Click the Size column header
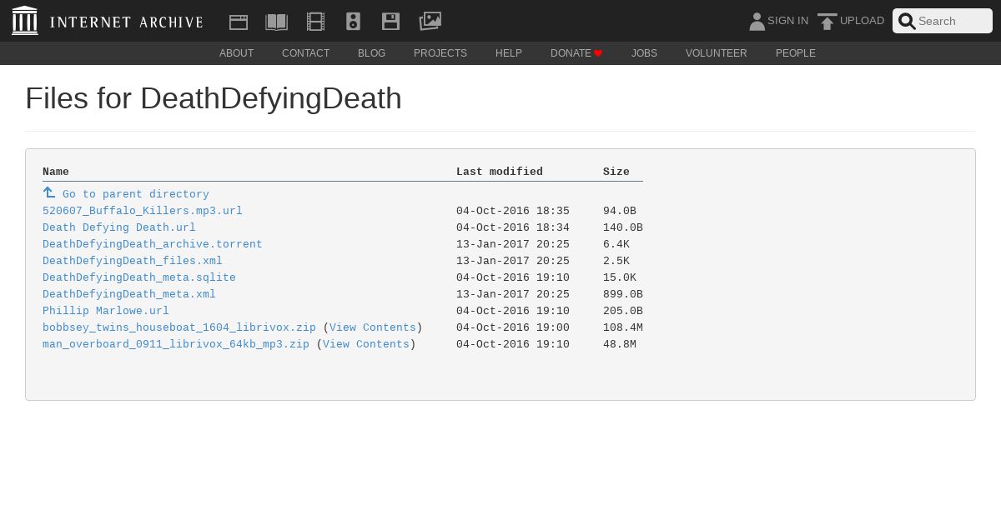The image size is (1001, 525). point(616,172)
